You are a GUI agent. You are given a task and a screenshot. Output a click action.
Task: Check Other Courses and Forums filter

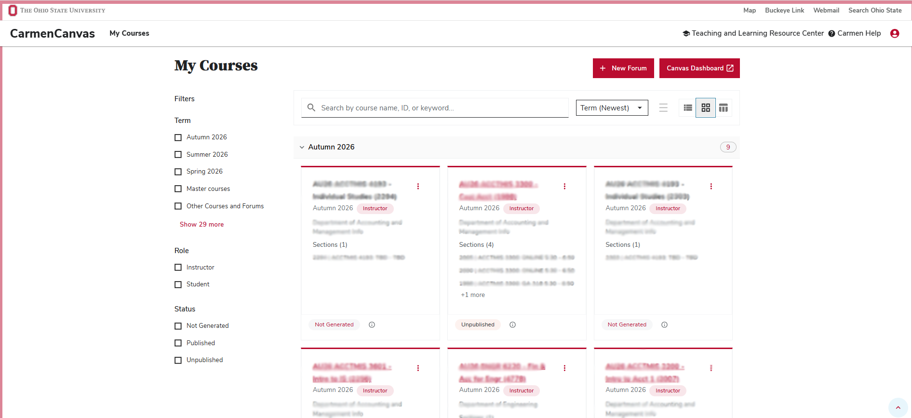(178, 206)
